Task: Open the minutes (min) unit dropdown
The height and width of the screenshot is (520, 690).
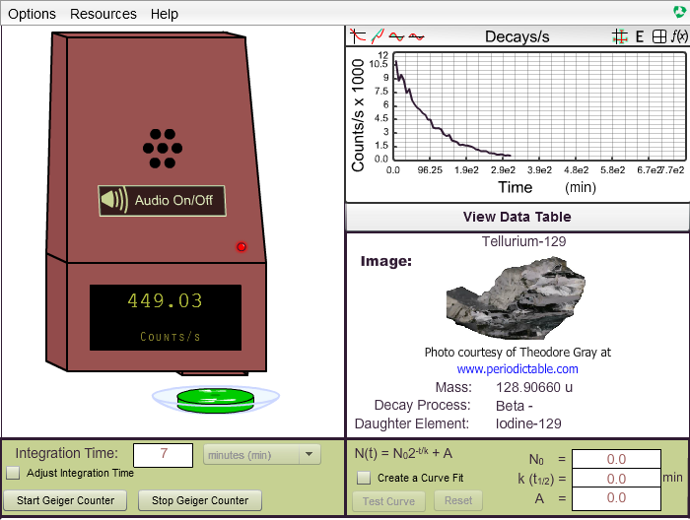Action: coord(262,454)
